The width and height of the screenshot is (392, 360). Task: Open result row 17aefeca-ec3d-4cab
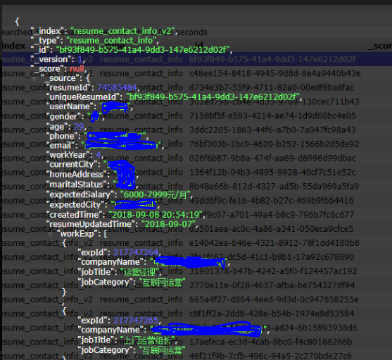(x=197, y=342)
